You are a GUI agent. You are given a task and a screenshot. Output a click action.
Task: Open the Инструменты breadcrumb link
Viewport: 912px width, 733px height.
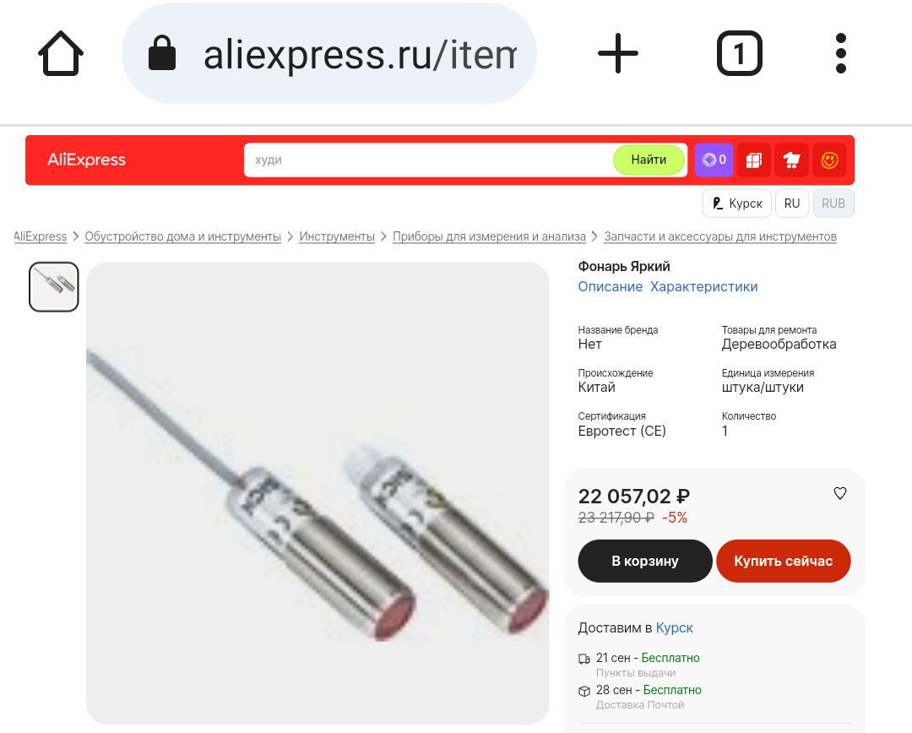pos(337,236)
